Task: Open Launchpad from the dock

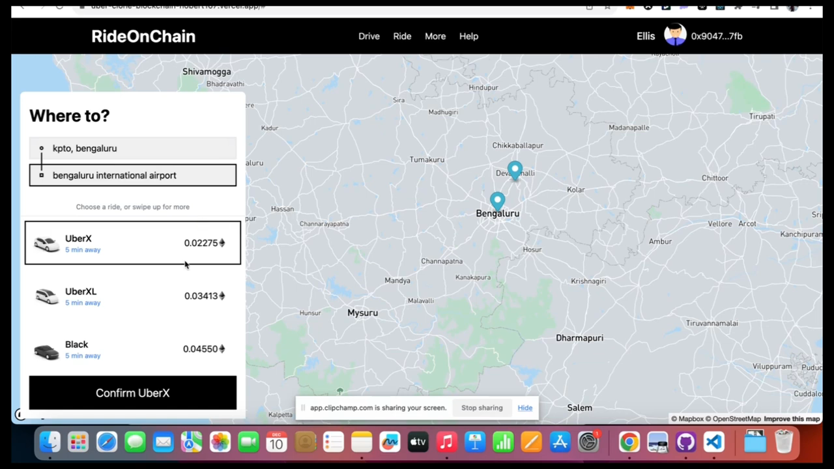Action: tap(78, 442)
